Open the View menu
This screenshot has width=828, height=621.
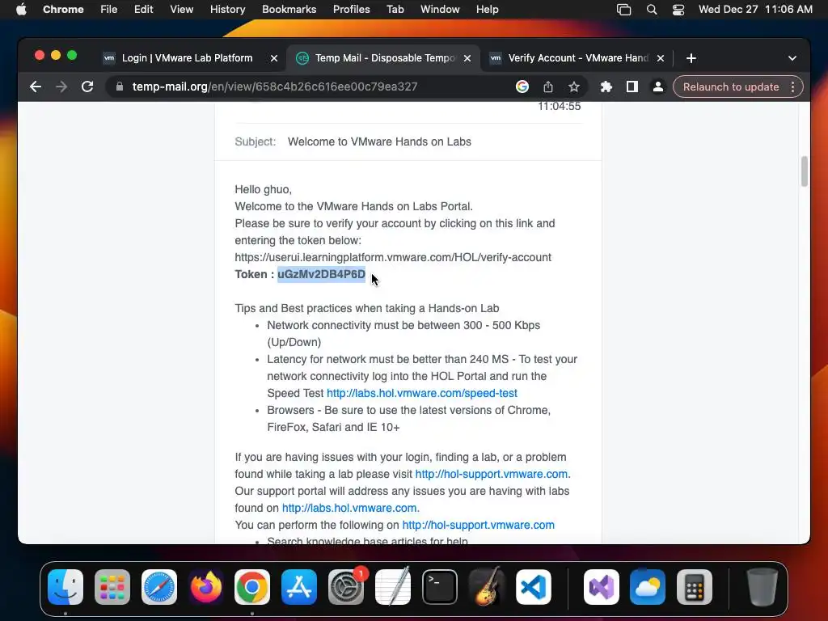[x=182, y=10]
